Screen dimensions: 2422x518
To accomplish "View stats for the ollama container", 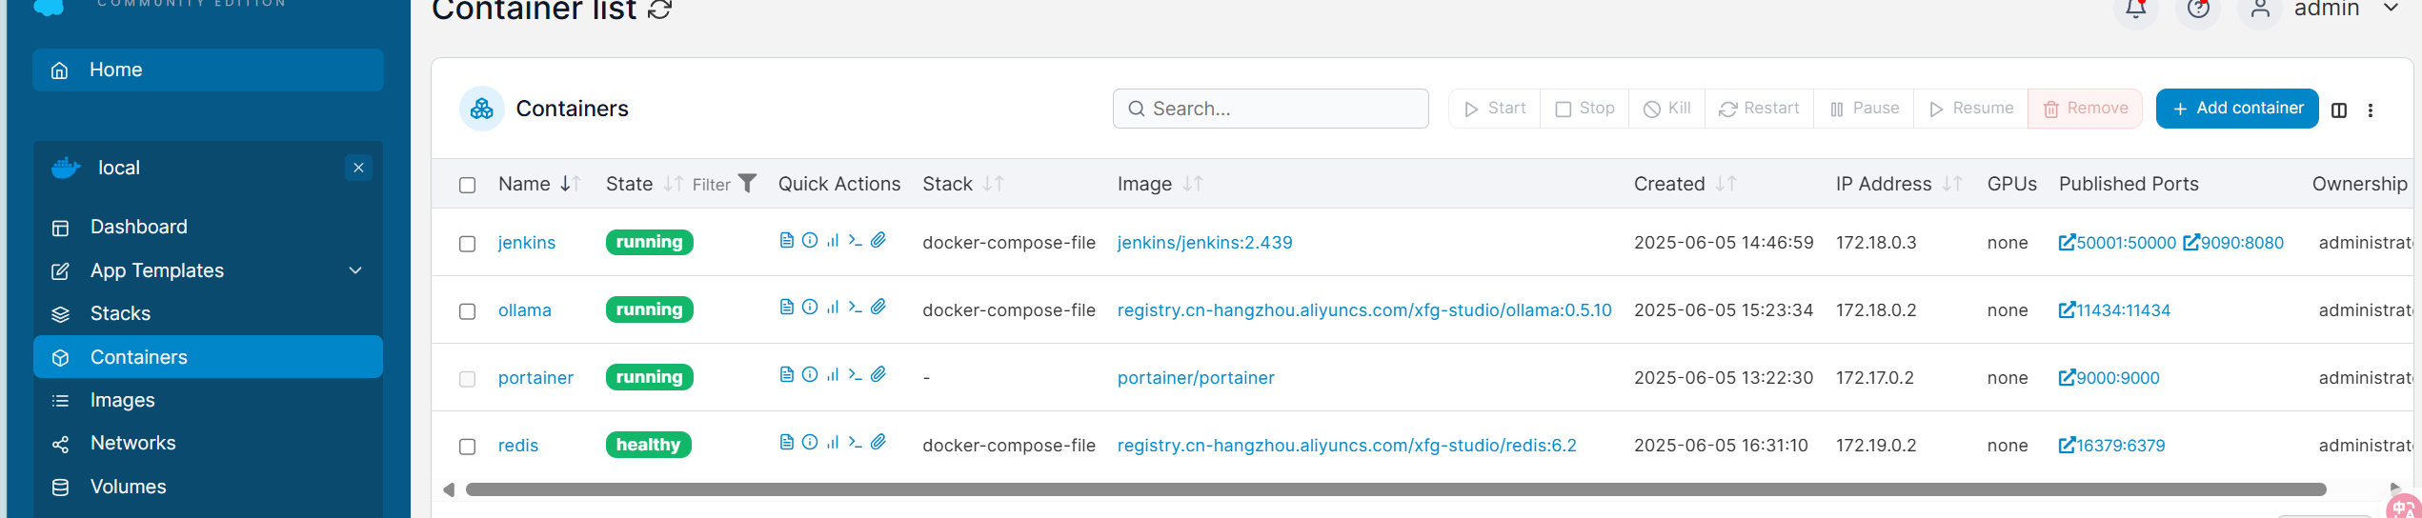I will click(x=833, y=307).
